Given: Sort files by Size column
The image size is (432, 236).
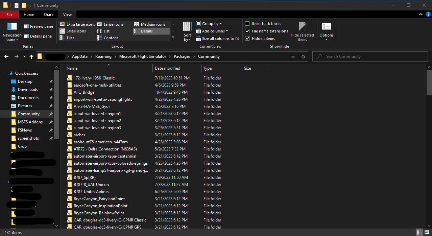Looking at the screenshot, I should [255, 68].
